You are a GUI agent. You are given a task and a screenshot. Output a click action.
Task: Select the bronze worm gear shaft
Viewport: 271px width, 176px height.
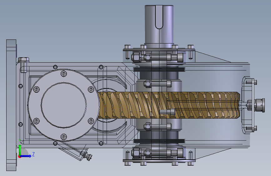[169, 105]
